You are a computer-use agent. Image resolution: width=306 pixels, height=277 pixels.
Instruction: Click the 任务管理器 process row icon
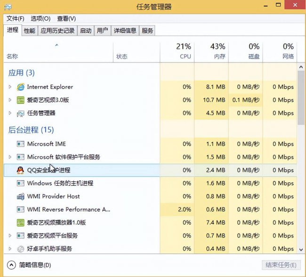coord(21,113)
